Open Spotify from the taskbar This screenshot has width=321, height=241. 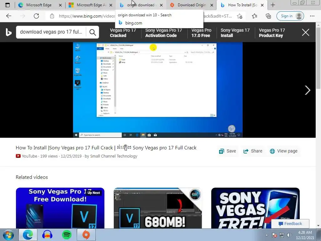[67, 235]
